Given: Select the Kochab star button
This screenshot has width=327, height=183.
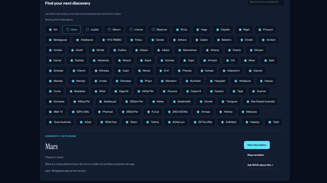Looking at the screenshot, I should 167,60.
